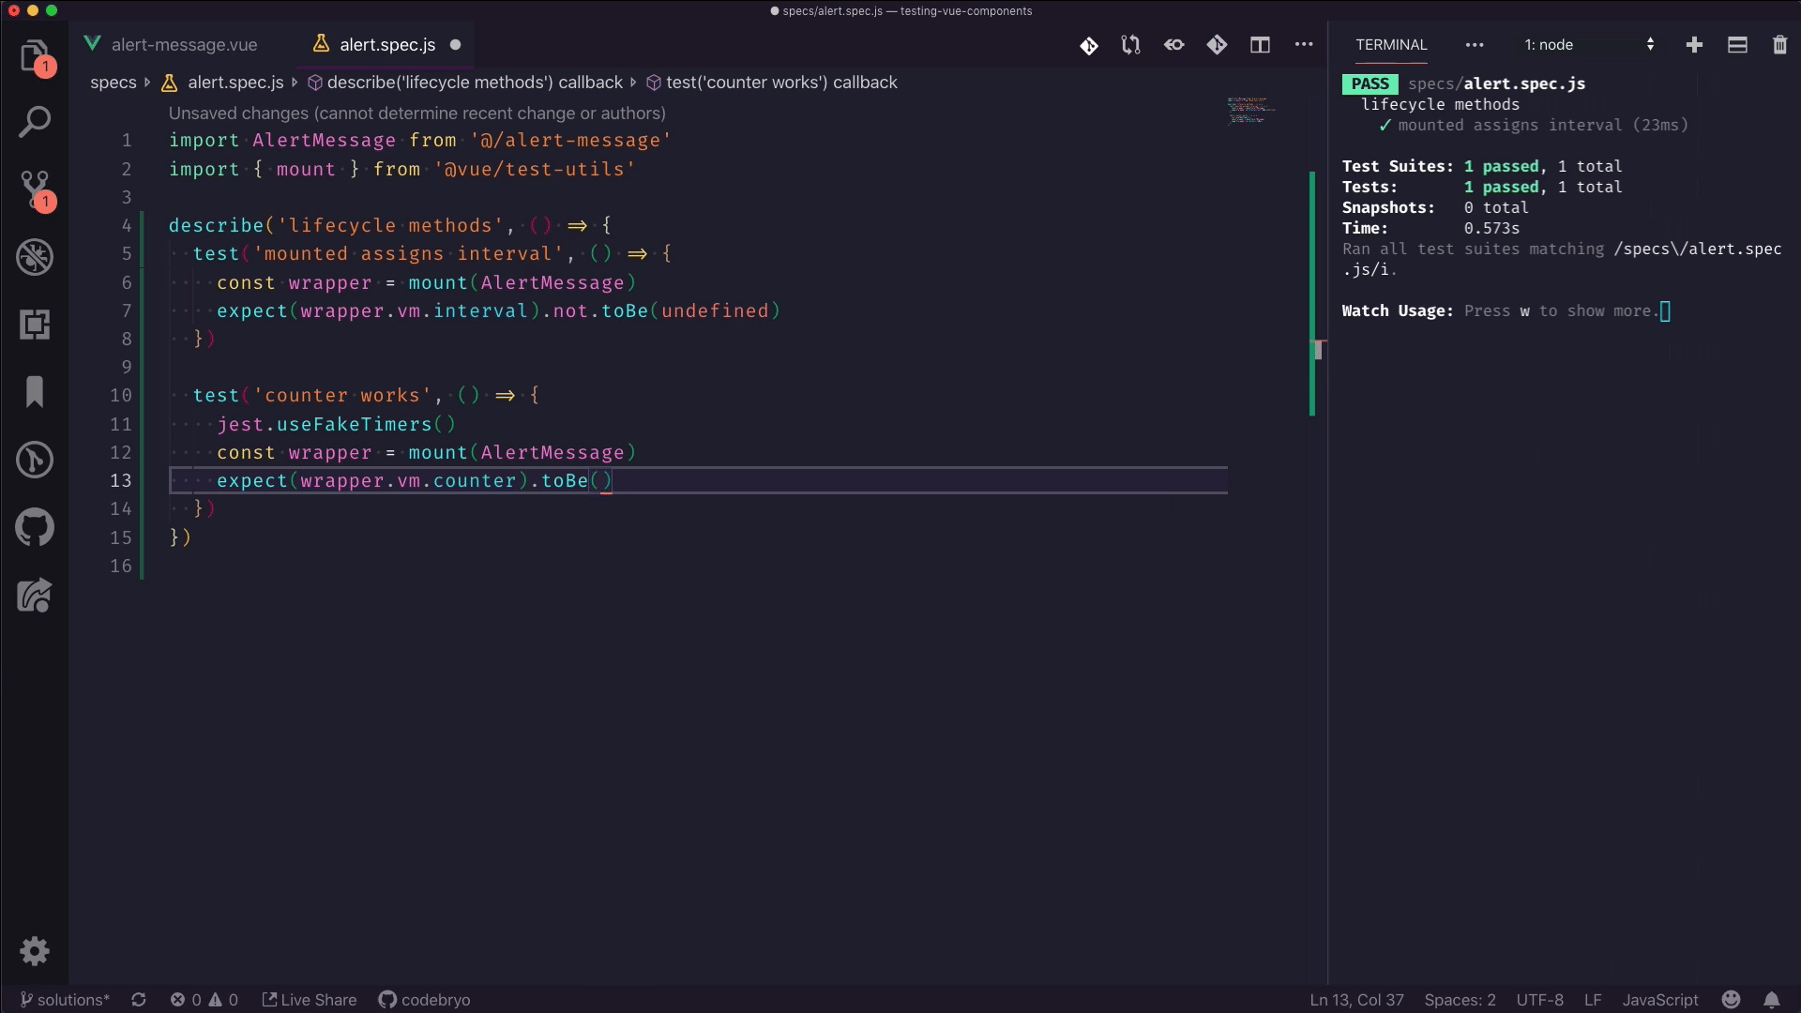
Task: Open the Debug view (crossed bug icon)
Action: (x=35, y=256)
